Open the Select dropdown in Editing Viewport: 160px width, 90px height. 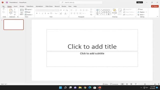[141, 15]
